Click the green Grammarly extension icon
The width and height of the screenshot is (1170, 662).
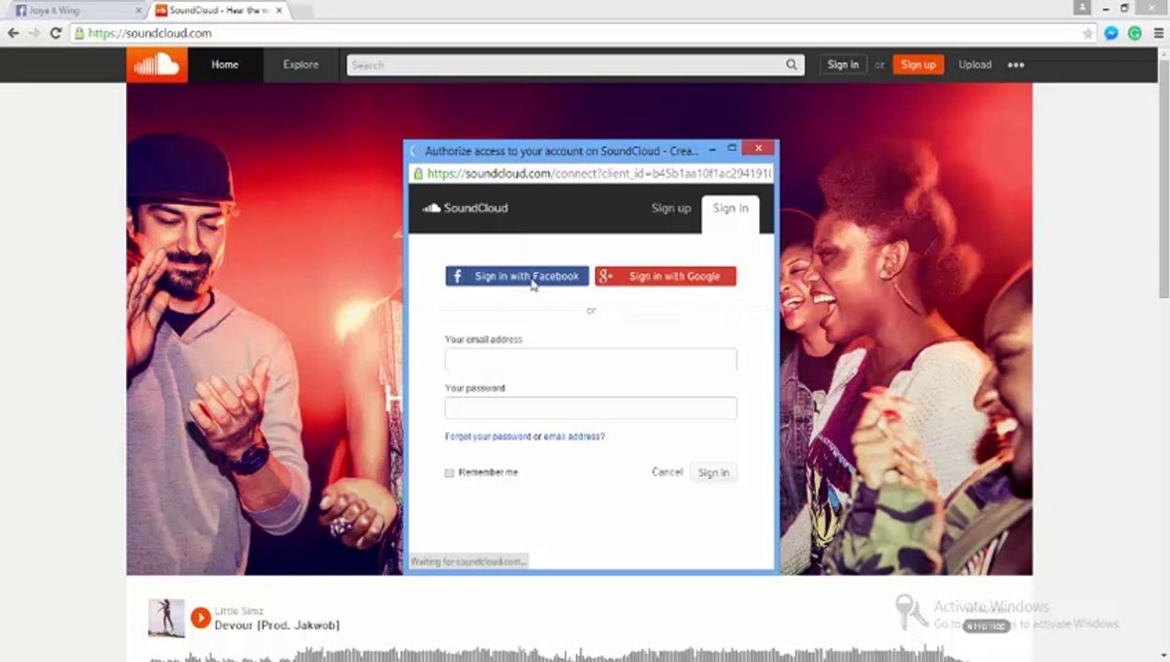[x=1134, y=33]
